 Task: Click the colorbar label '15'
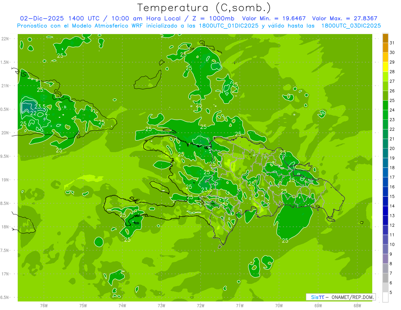(392, 196)
